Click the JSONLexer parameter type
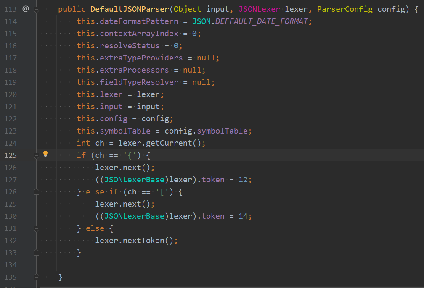The image size is (424, 288). 259,9
